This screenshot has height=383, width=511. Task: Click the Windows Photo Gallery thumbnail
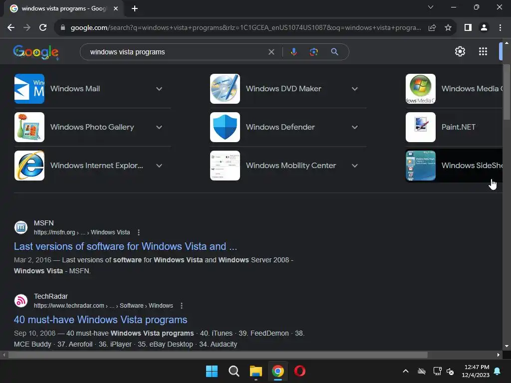29,127
